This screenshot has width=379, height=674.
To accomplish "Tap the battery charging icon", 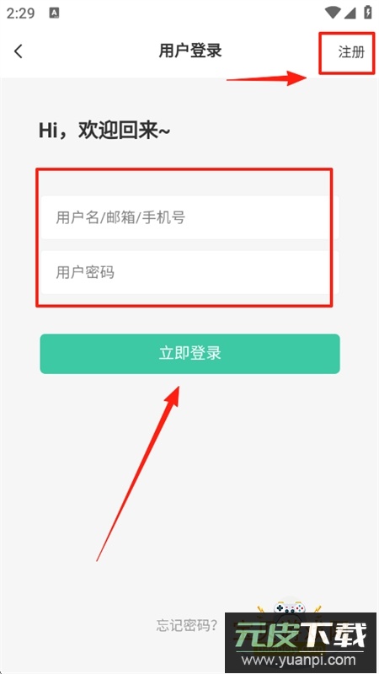I will coord(368,12).
